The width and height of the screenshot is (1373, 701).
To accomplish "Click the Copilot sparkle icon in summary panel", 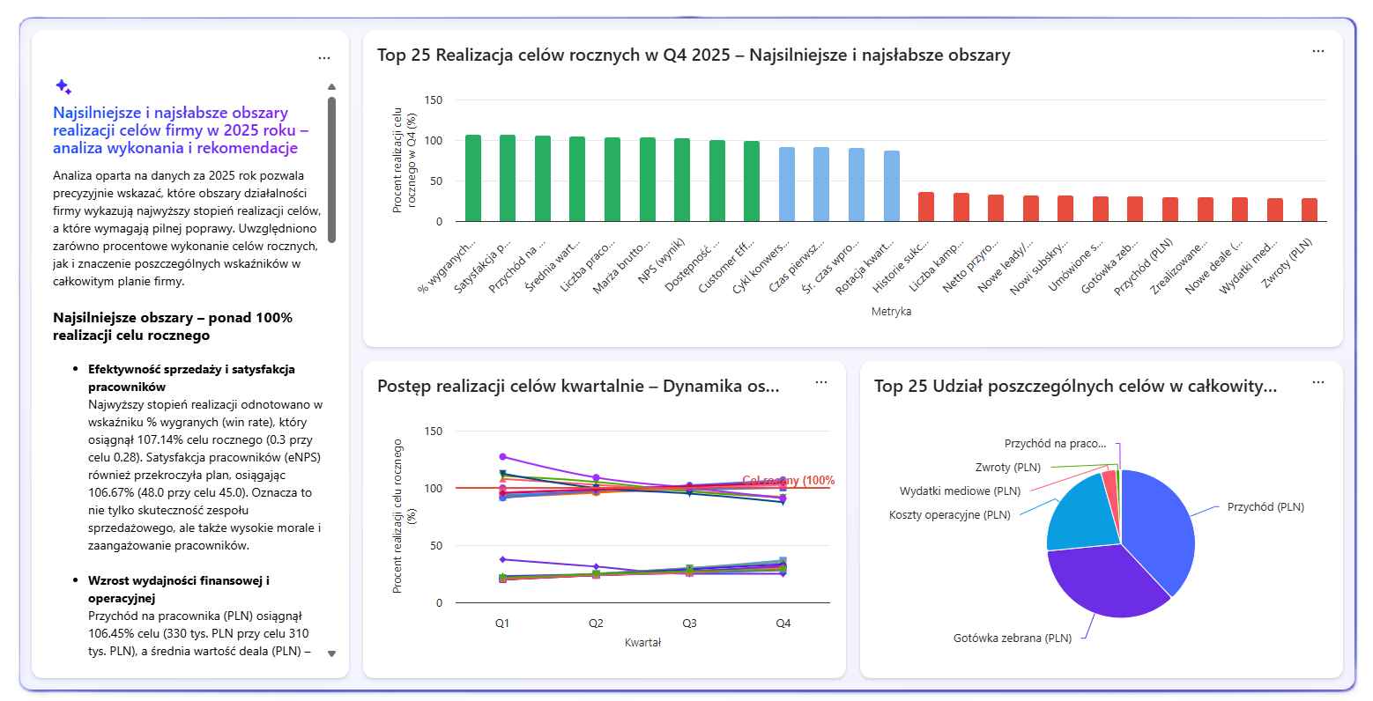I will point(63,86).
